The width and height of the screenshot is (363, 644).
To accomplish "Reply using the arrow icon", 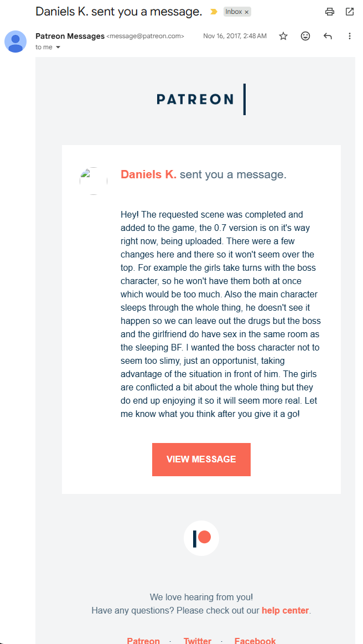I will 328,36.
